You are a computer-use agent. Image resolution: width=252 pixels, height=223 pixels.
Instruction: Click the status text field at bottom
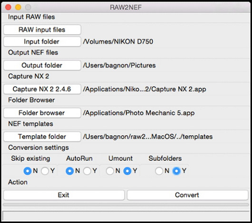pyautogui.click(x=126, y=216)
